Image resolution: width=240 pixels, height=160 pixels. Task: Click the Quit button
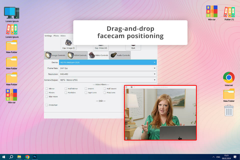(x=133, y=47)
